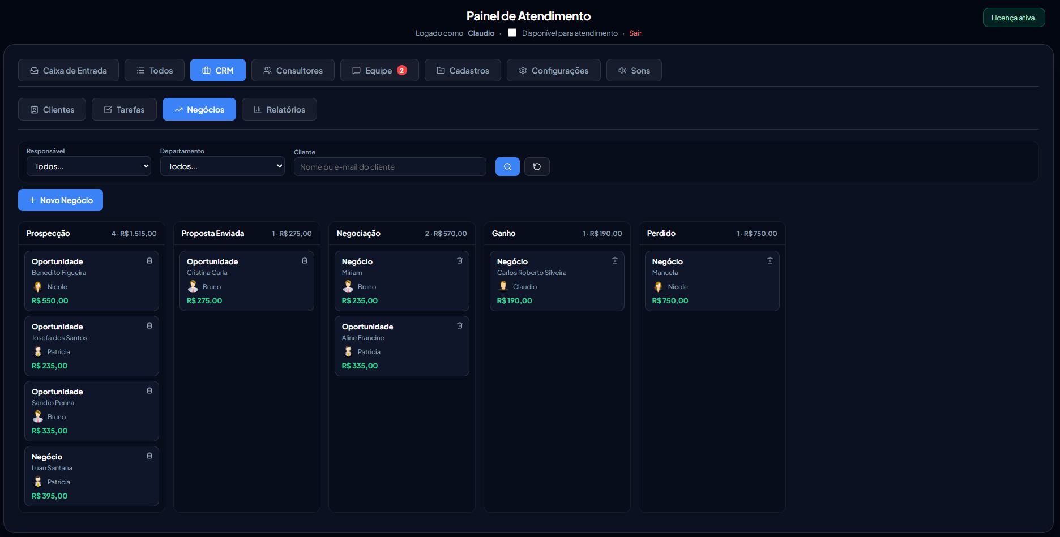
Task: Click the Negociação column header
Action: click(402, 233)
